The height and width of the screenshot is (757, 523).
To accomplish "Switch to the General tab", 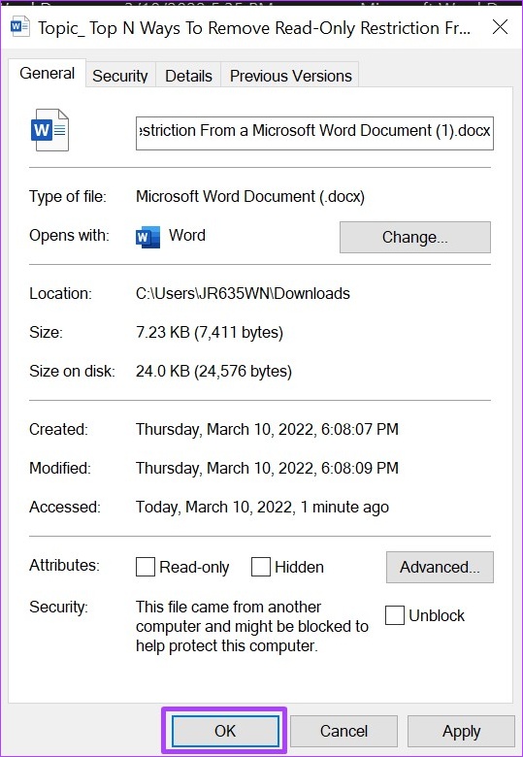I will click(x=48, y=74).
